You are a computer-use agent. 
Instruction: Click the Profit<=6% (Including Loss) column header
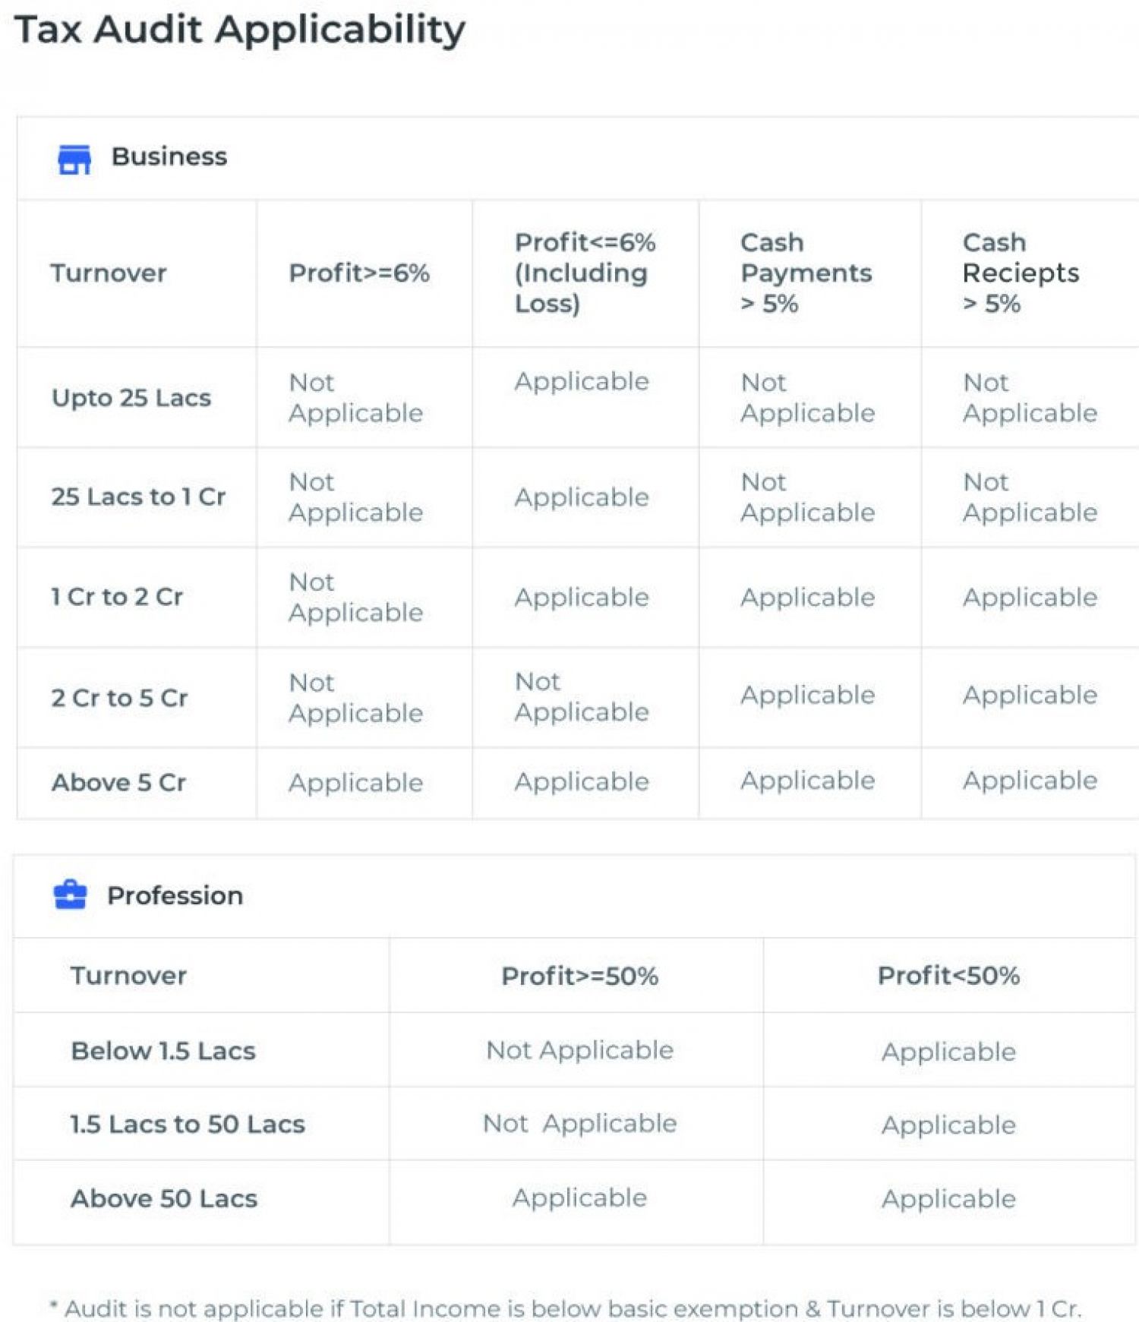coord(585,273)
